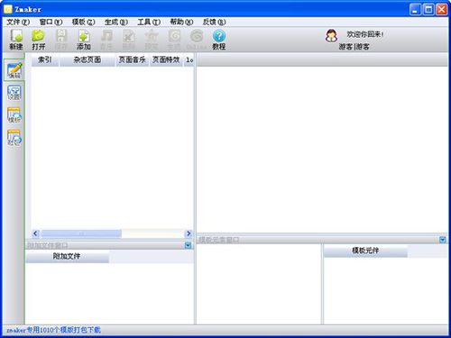Open the 窗口(W) menu
Image resolution: width=451 pixels, height=338 pixels.
[x=51, y=22]
